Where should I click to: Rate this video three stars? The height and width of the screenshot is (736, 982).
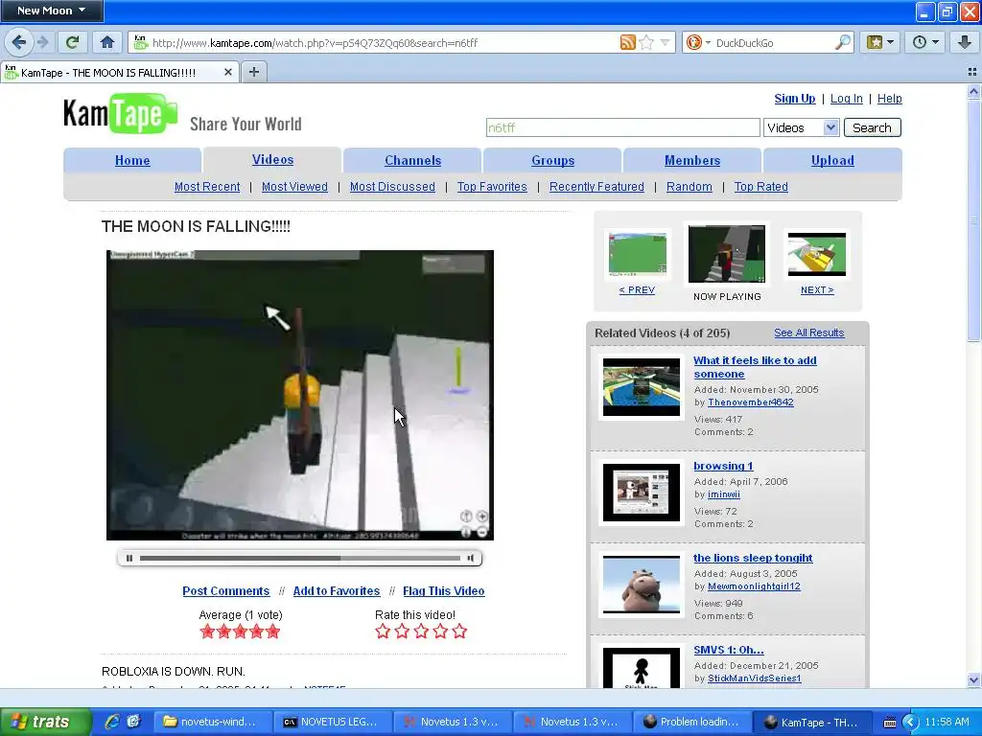coord(421,631)
